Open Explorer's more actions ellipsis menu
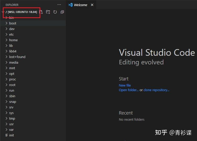The height and width of the screenshot is (141, 197). pos(59,5)
